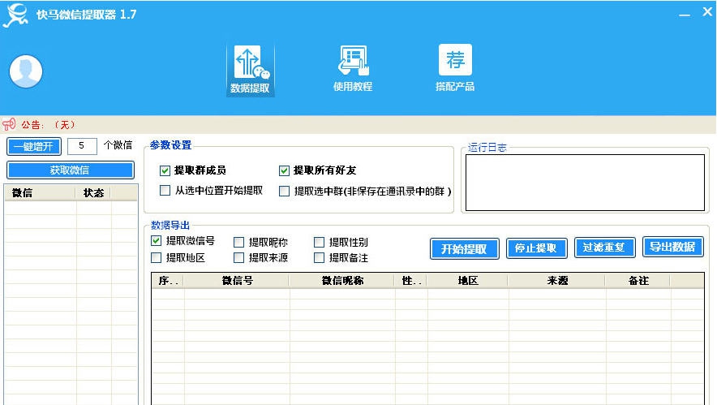Open the 使用教程 tutorial icon

(x=353, y=68)
